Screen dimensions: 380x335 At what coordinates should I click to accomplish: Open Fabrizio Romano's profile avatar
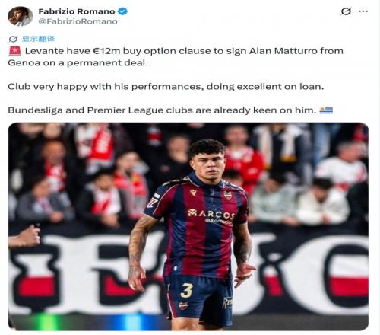(21, 16)
